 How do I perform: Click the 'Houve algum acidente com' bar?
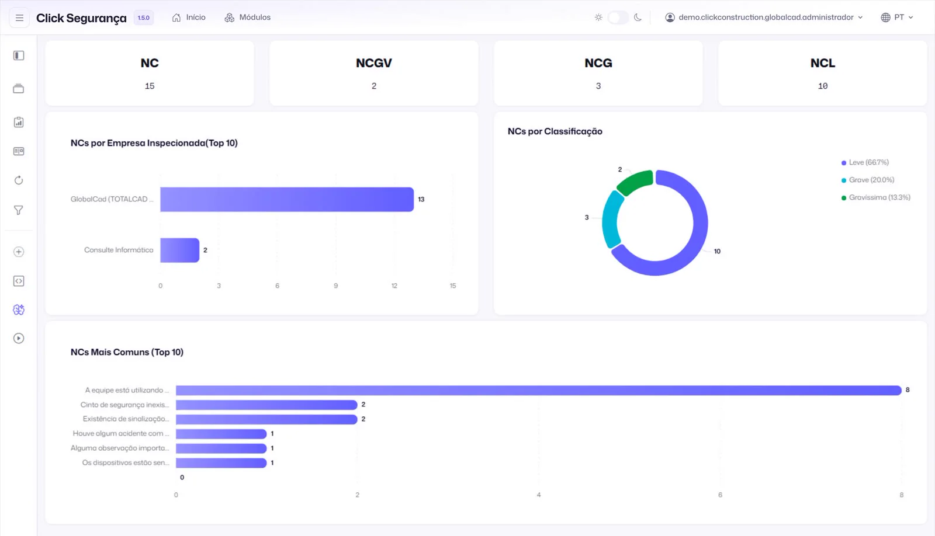221,434
